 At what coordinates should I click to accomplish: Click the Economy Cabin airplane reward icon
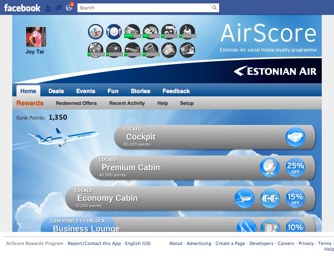(244, 198)
